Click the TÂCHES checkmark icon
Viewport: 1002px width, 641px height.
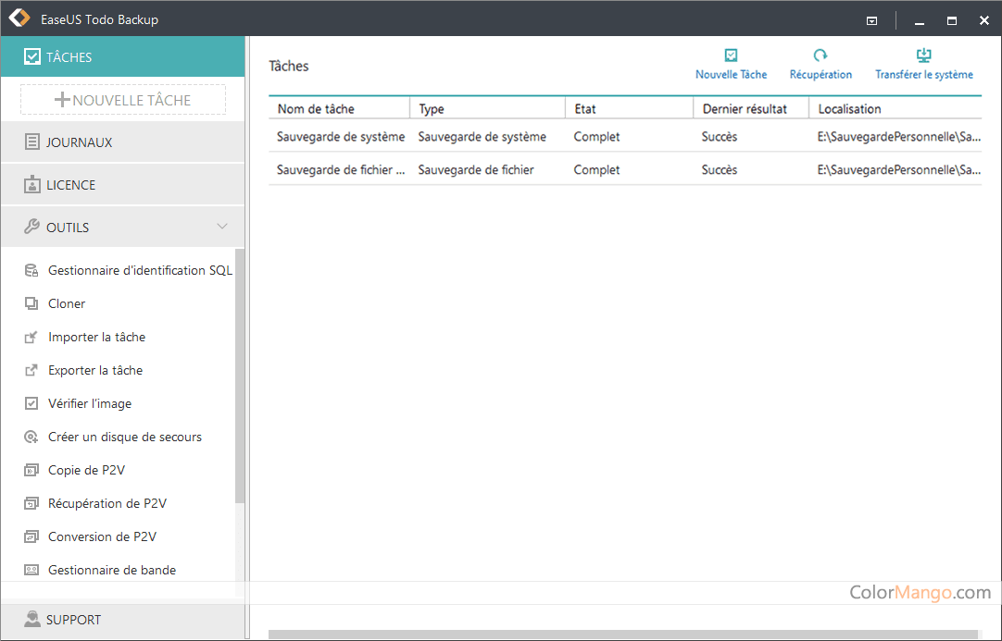click(32, 56)
